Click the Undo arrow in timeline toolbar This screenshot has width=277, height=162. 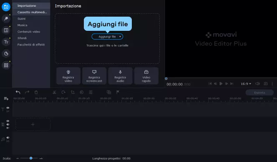click(x=18, y=92)
